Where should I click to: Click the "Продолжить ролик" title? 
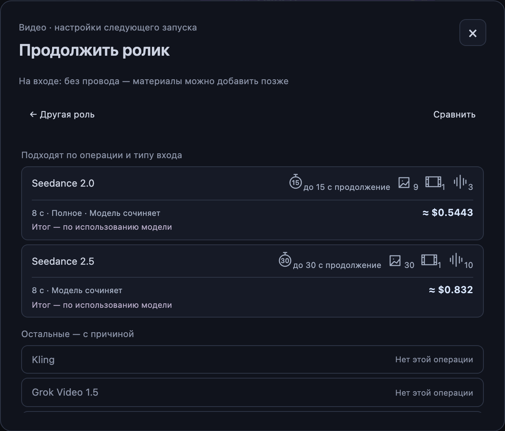[x=94, y=50]
